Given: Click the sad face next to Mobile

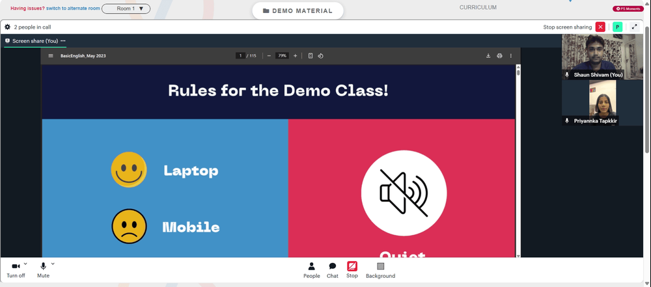Looking at the screenshot, I should (x=129, y=226).
